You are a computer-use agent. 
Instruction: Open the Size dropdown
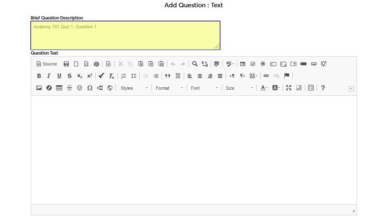click(x=239, y=88)
